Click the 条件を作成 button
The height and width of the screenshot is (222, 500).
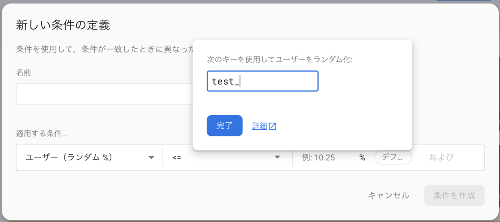(454, 195)
